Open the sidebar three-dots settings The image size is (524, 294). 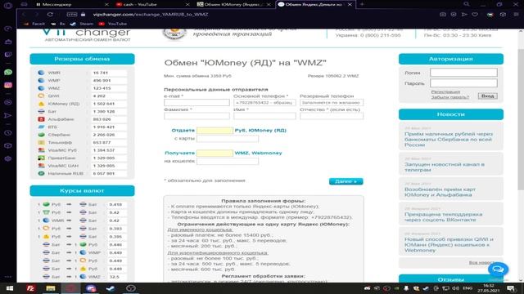(8, 276)
